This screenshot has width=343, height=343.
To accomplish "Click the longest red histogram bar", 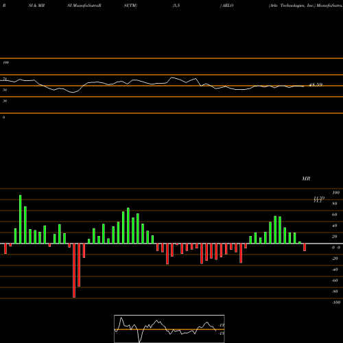I will coord(74,270).
